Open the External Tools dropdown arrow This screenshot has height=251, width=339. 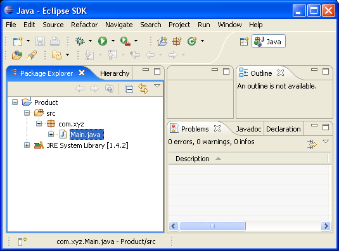click(136, 40)
